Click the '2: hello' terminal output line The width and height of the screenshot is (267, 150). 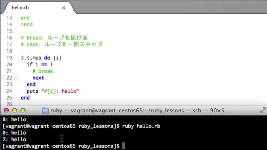(x=14, y=139)
